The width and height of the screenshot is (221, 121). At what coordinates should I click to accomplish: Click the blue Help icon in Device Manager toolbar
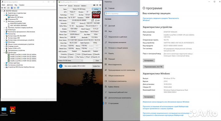pos(12,8)
